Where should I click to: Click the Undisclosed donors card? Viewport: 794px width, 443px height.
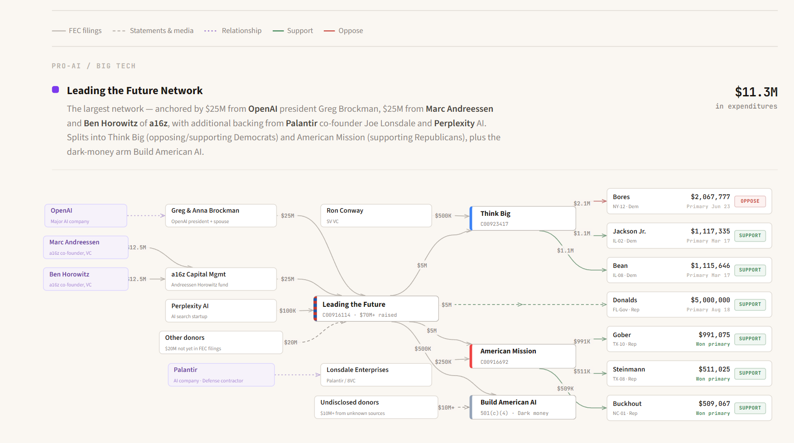tap(376, 407)
